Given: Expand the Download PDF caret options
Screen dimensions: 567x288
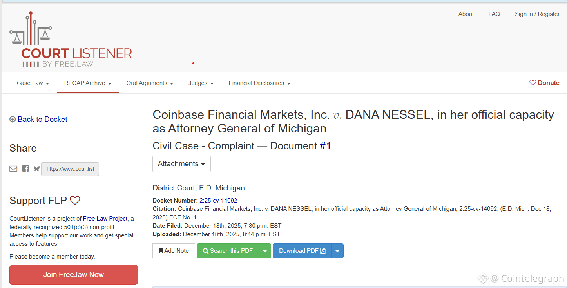Looking at the screenshot, I should (x=337, y=251).
